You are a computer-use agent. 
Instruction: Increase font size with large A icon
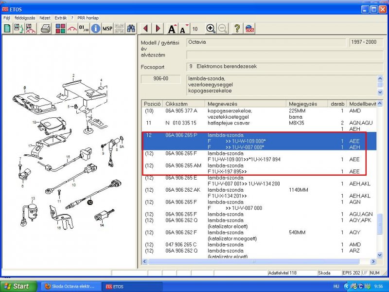[x=172, y=29]
